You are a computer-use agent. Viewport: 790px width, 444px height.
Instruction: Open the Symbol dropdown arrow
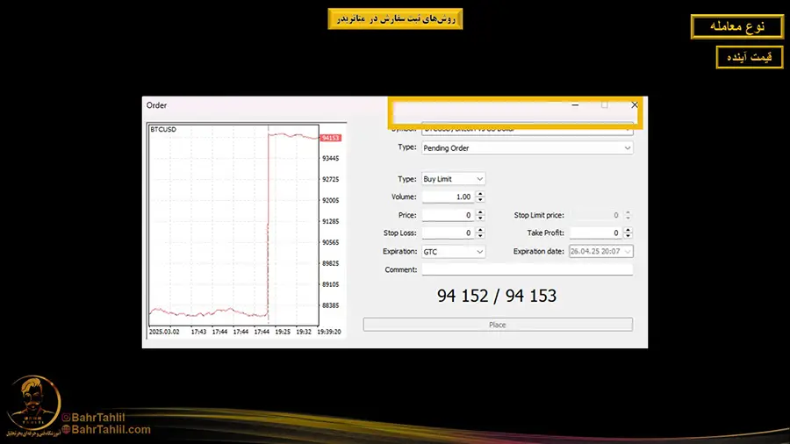(627, 129)
